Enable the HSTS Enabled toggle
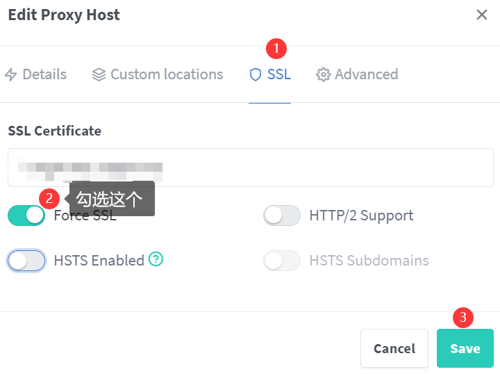 click(x=26, y=261)
